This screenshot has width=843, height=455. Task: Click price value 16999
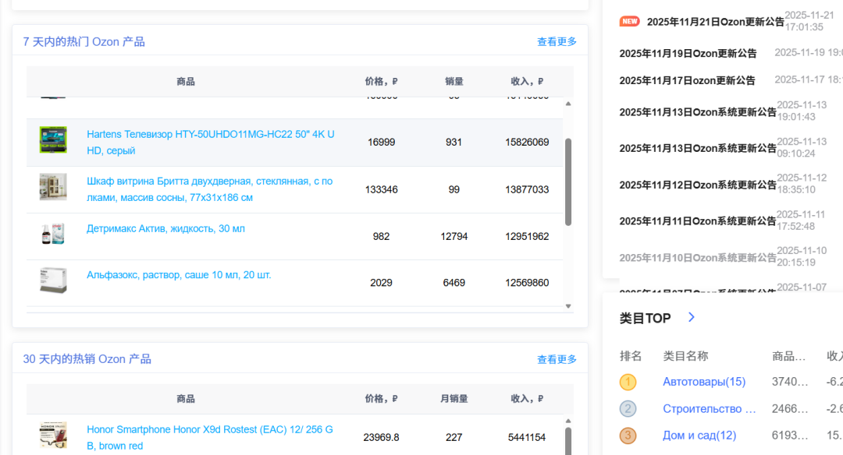[381, 142]
